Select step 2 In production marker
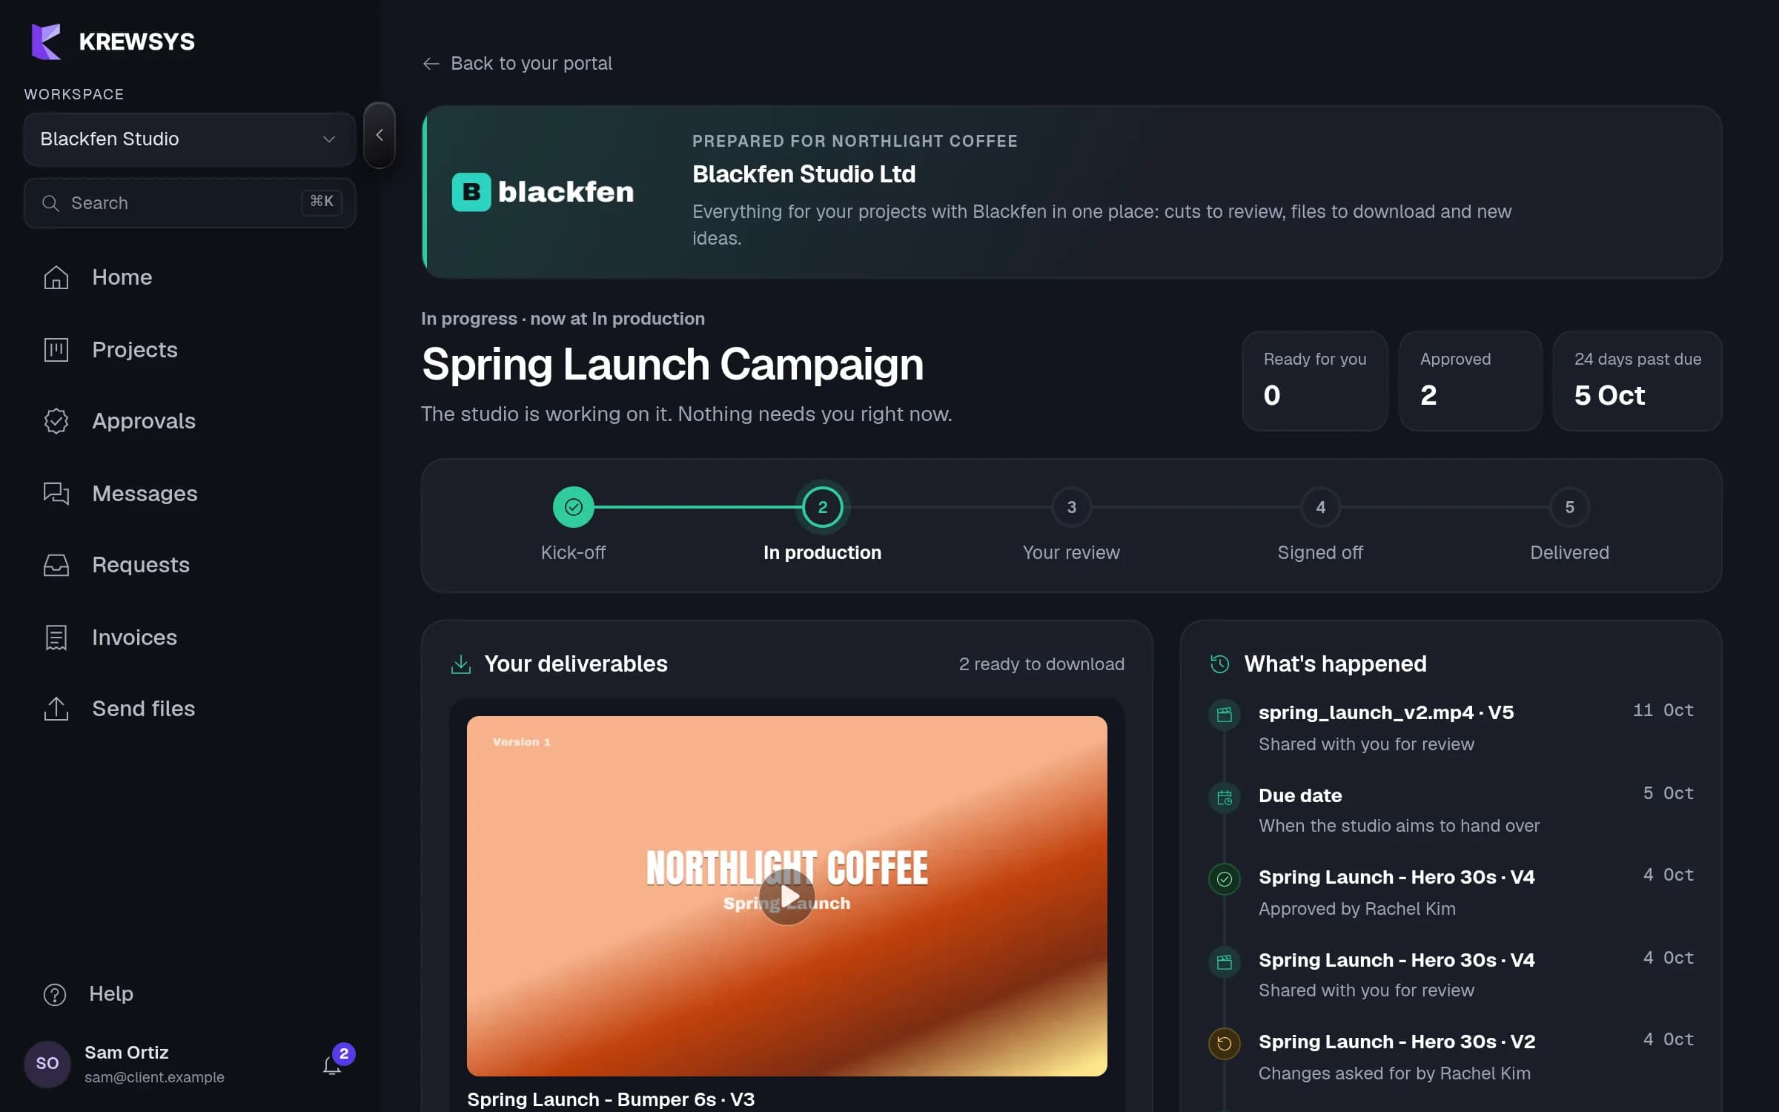The image size is (1779, 1112). coord(823,507)
